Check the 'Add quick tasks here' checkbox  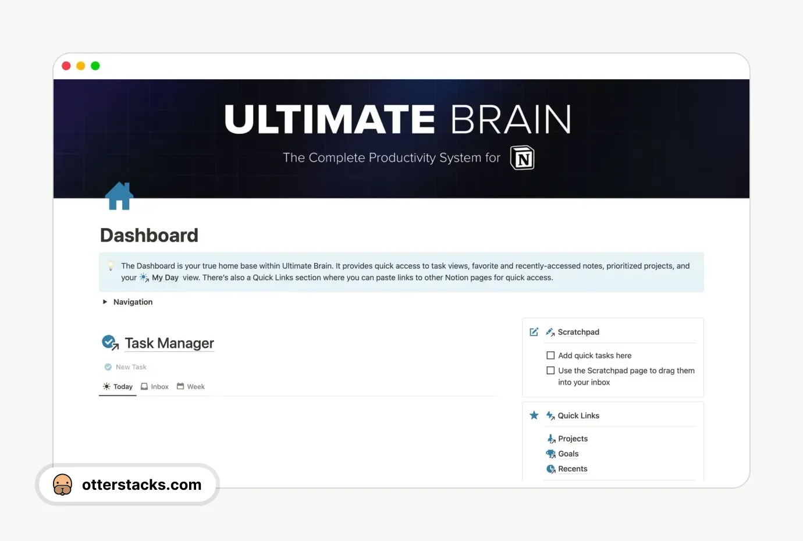pos(550,355)
